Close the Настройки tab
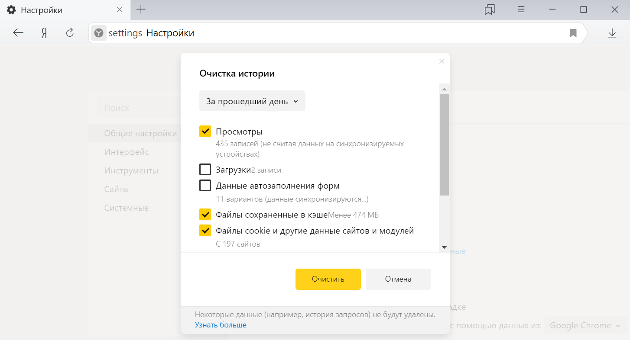Image resolution: width=630 pixels, height=340 pixels. 120,10
